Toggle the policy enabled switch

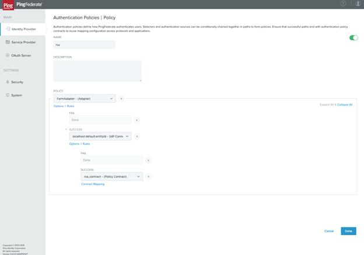[x=353, y=37]
